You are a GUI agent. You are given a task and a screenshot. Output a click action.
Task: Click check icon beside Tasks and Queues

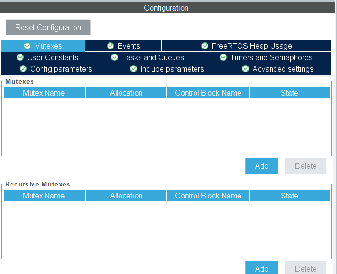tap(114, 57)
